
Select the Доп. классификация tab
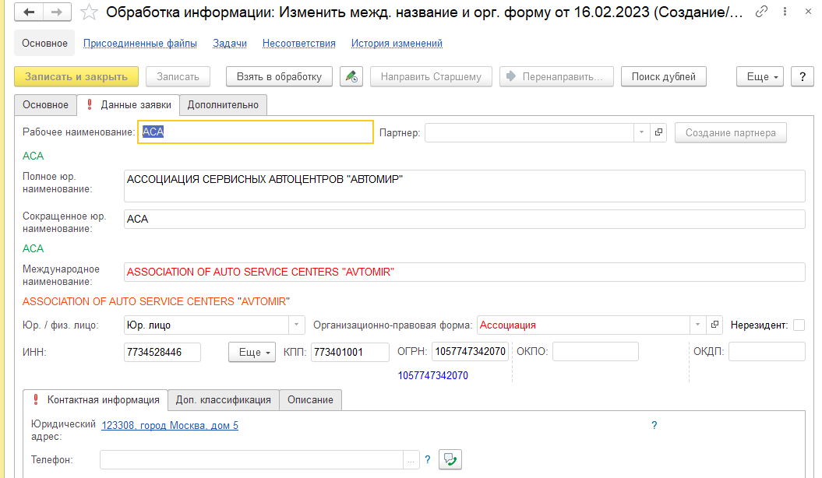[x=224, y=400]
